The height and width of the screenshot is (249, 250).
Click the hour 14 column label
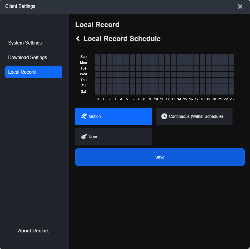pos(179,99)
